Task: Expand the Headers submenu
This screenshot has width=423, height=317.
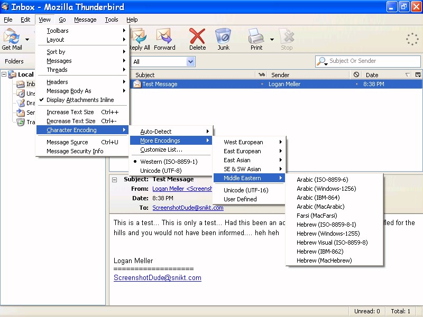Action: pyautogui.click(x=82, y=82)
